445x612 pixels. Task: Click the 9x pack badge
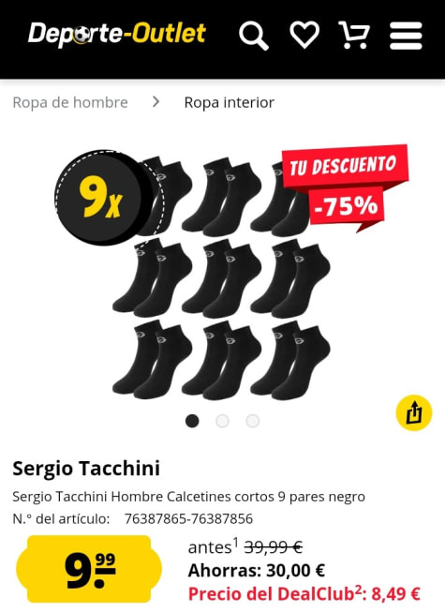pos(106,198)
